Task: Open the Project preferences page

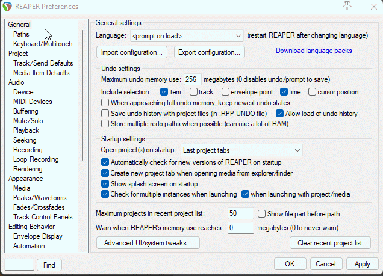Action: pyautogui.click(x=18, y=54)
